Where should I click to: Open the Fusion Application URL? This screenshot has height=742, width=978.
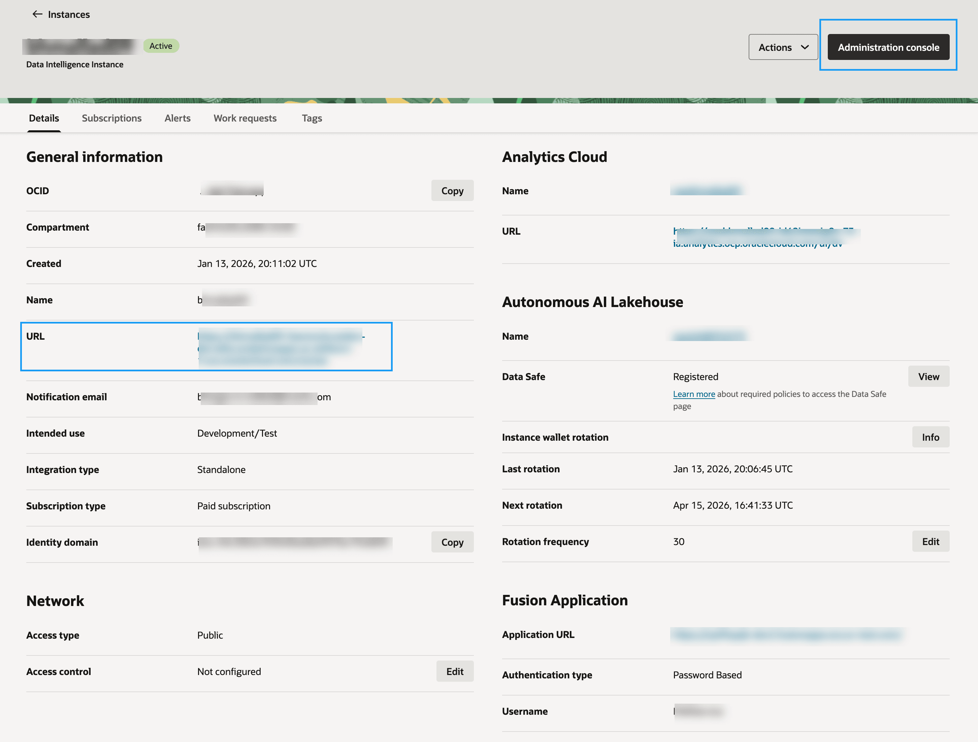[788, 635]
